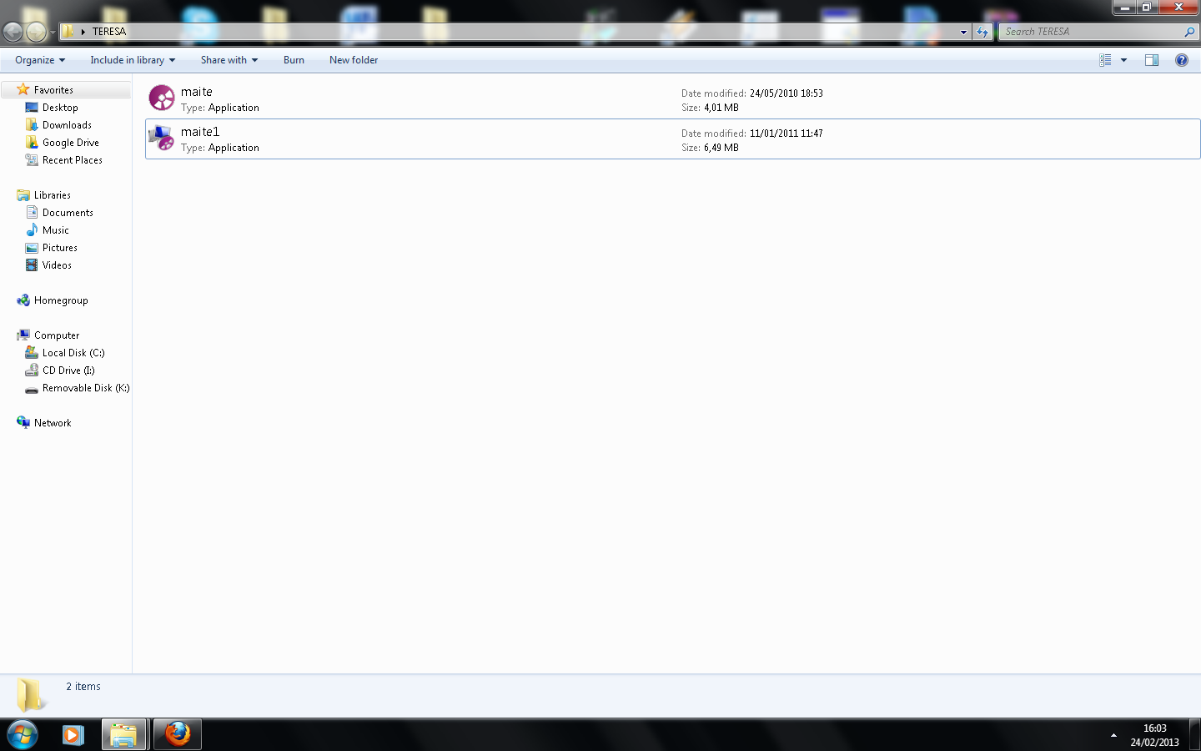Click the Forward navigation arrow button
Viewport: 1201px width, 751px height.
pyautogui.click(x=36, y=32)
